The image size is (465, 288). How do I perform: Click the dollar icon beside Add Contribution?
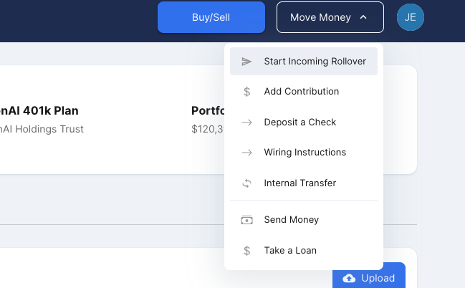[x=247, y=92]
